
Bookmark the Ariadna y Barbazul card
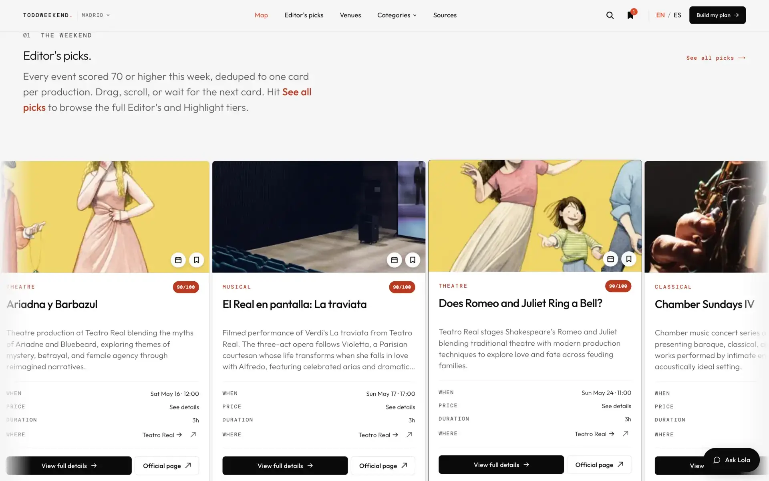196,260
